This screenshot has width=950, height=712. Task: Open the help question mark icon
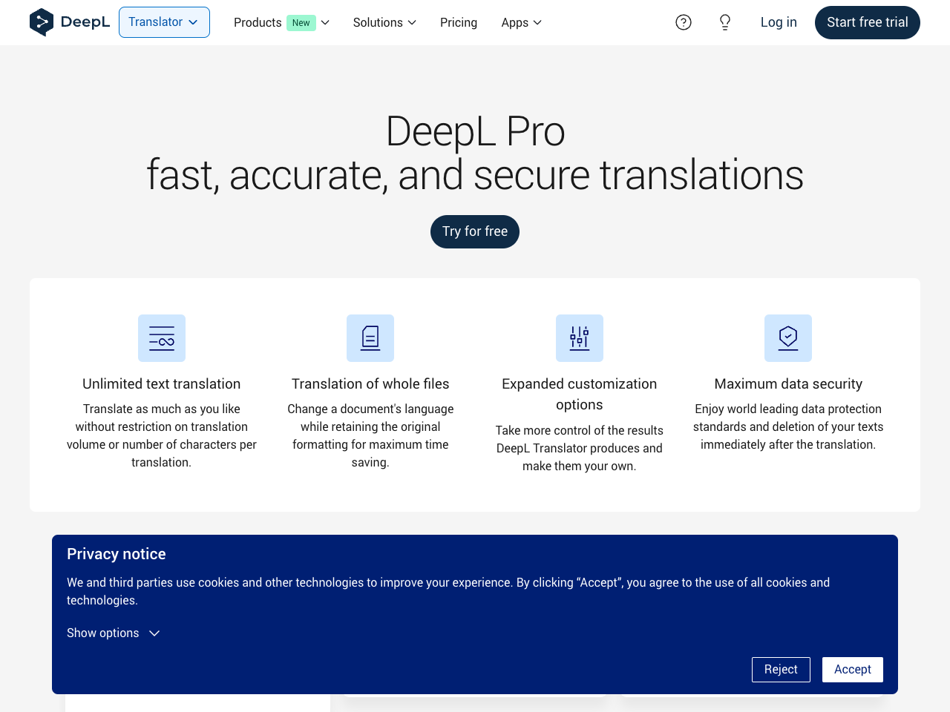[x=684, y=22]
